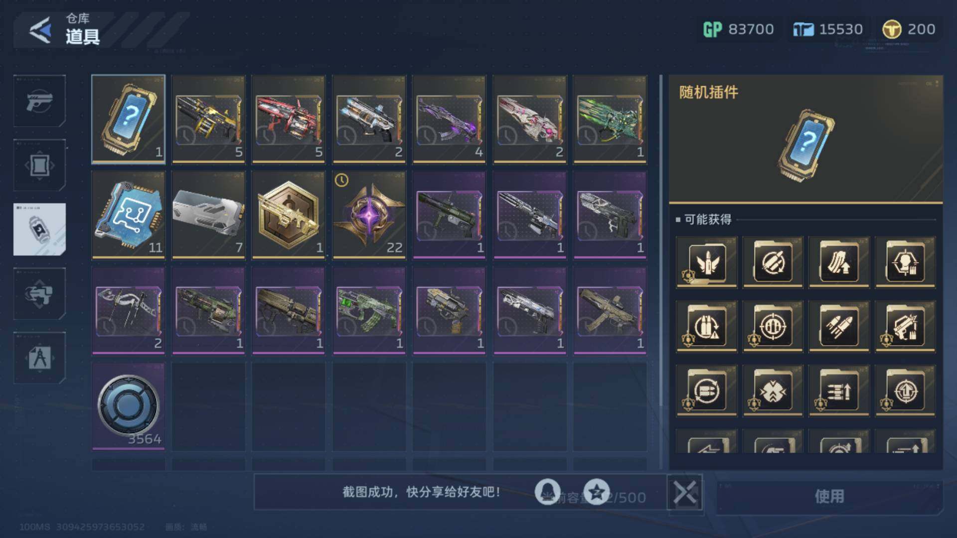Select the bow weapon skin item

pos(128,310)
